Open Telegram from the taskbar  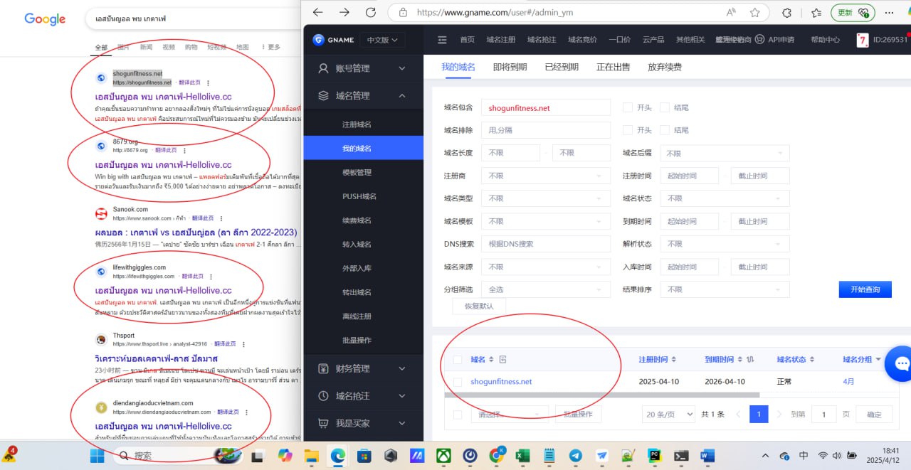pos(575,456)
